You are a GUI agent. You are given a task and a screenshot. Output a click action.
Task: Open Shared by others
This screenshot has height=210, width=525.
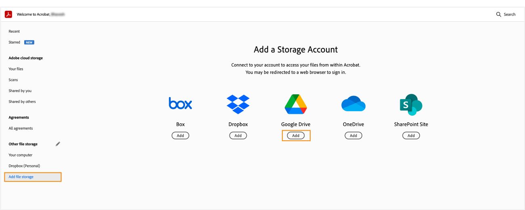point(22,102)
